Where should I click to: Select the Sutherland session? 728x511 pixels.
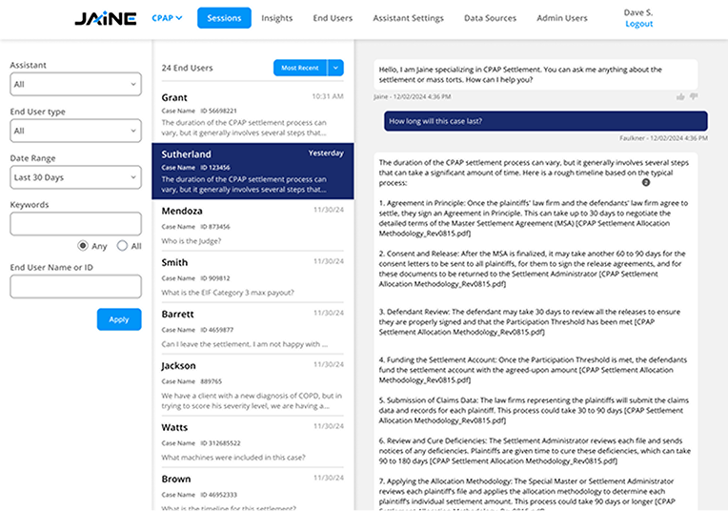pyautogui.click(x=253, y=172)
